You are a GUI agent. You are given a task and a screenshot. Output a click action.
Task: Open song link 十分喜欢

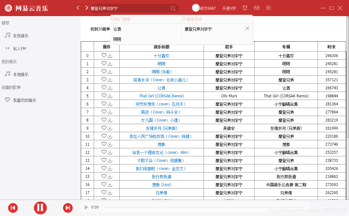point(161,56)
